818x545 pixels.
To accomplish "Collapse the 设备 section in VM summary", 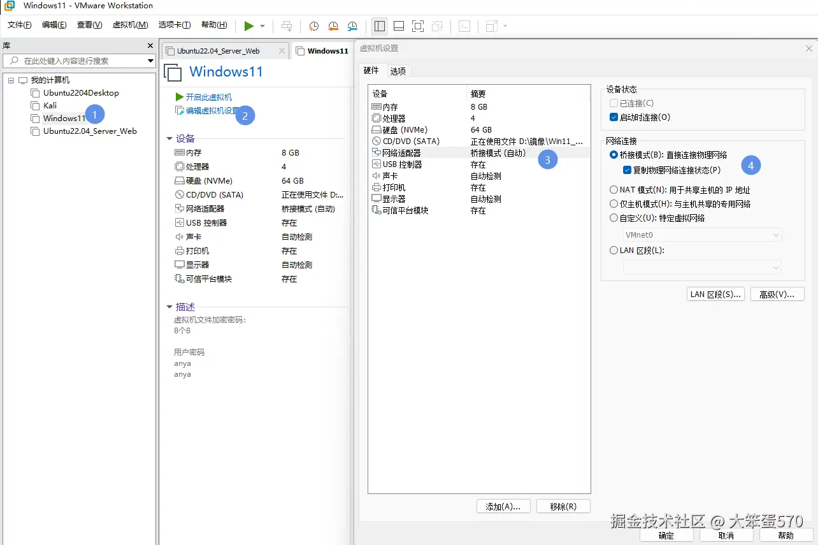I will click(169, 138).
